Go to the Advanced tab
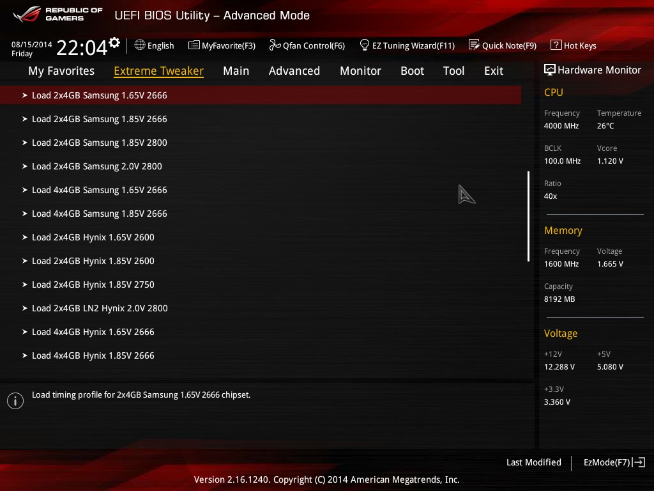Image resolution: width=654 pixels, height=491 pixels. coord(294,71)
